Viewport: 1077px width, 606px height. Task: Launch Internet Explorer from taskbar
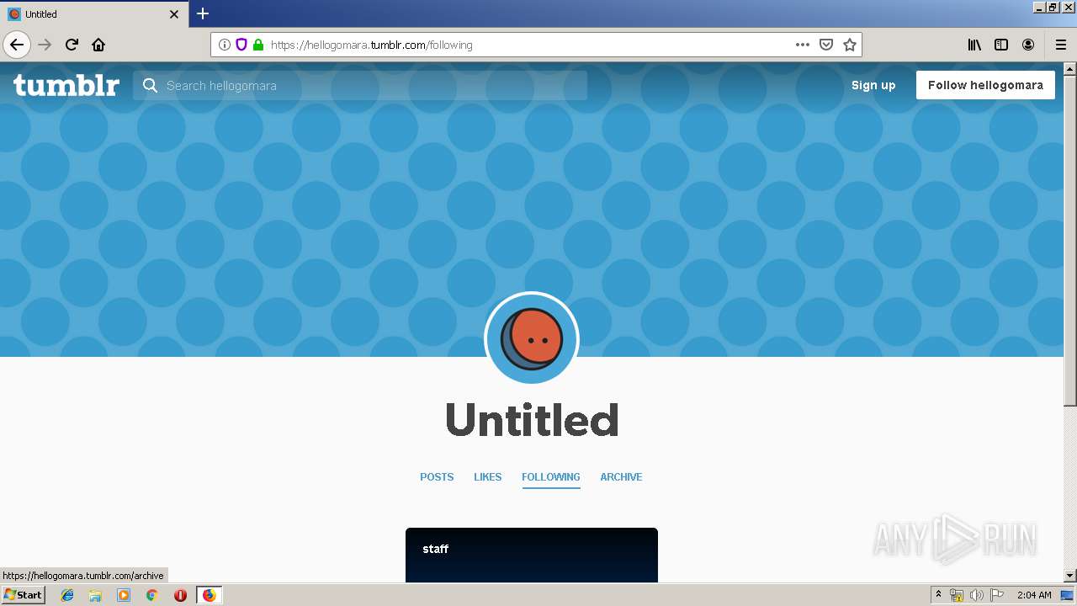[67, 595]
